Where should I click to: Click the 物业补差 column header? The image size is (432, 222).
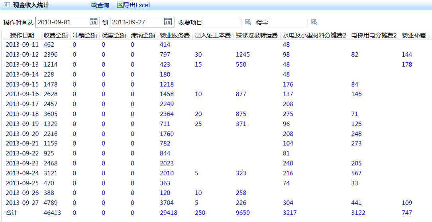[413, 35]
